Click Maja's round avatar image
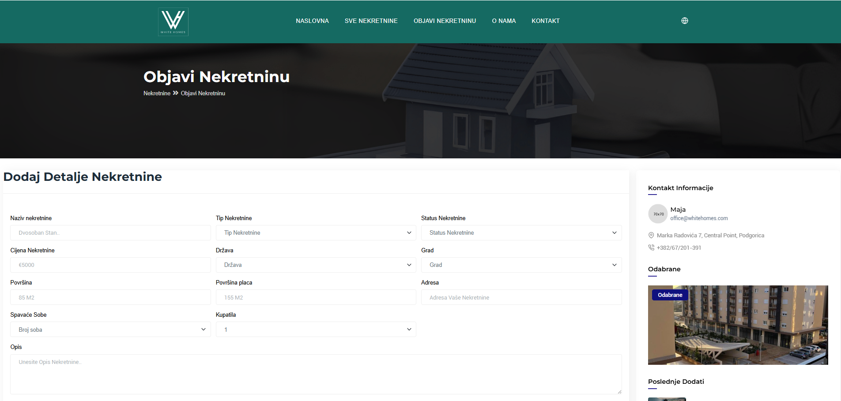The height and width of the screenshot is (401, 841). pyautogui.click(x=658, y=214)
